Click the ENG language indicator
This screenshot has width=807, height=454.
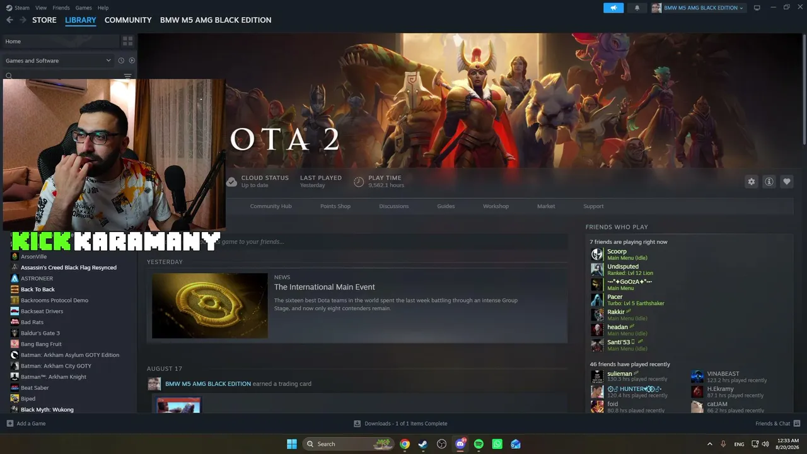tap(739, 444)
